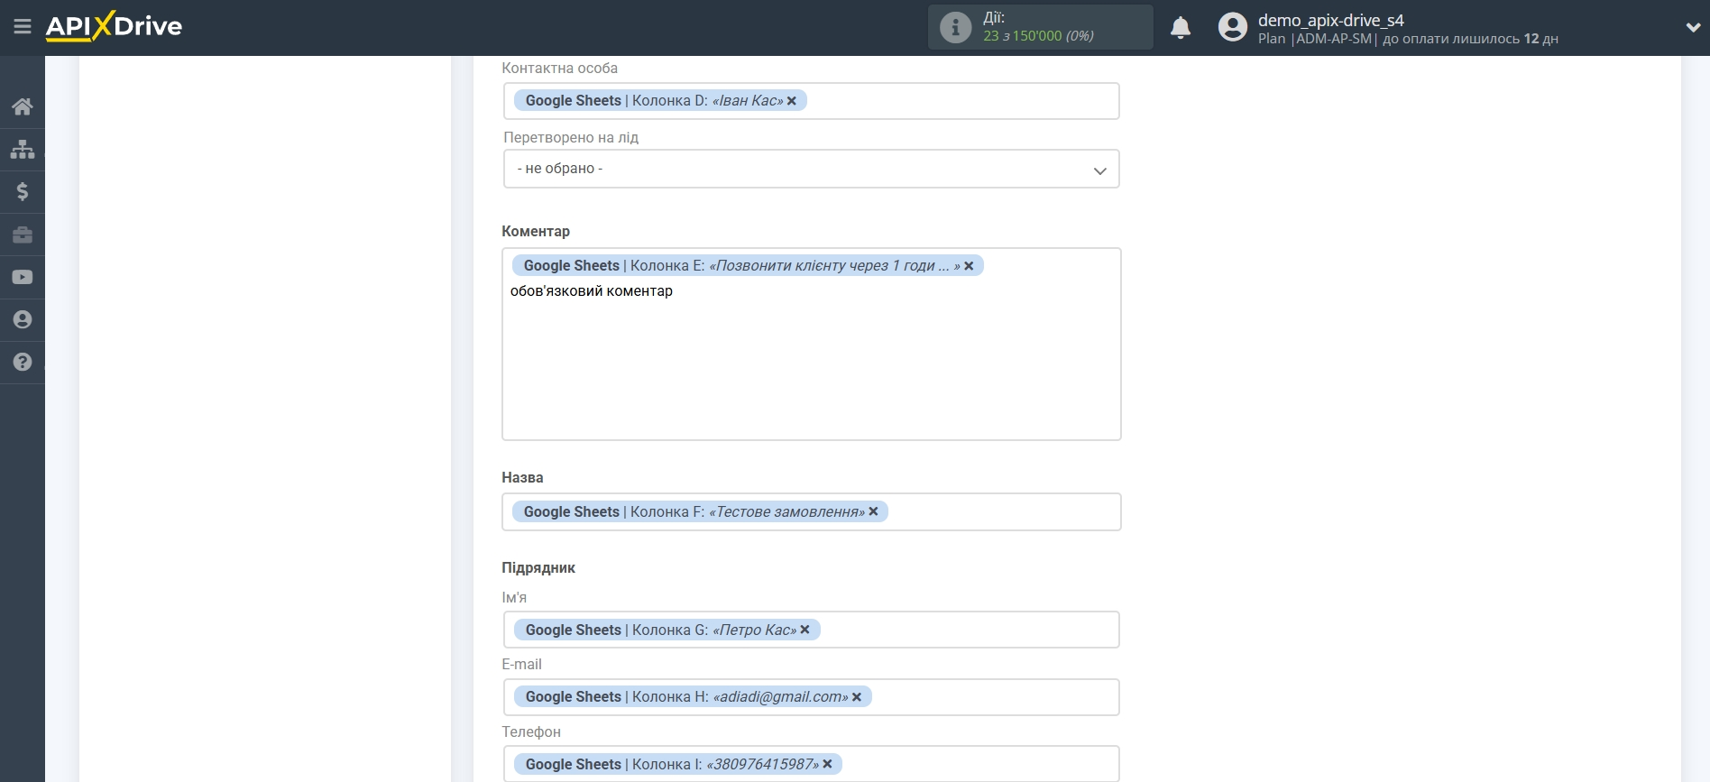Open the YouTube video sidebar icon
Image resolution: width=1710 pixels, height=782 pixels.
point(23,277)
